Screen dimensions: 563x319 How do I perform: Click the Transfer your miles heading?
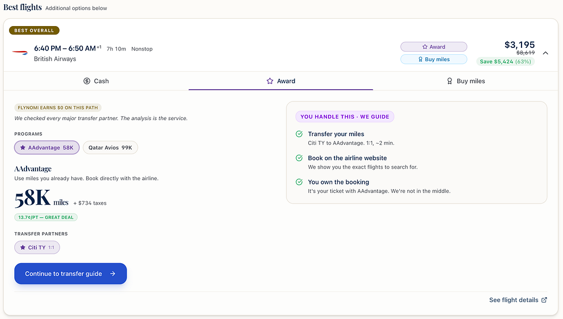coord(335,134)
